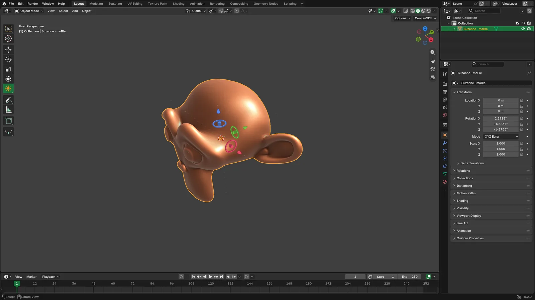Open the Modifiers wrench properties tab
Viewport: 535px width, 300px height.
[445, 143]
